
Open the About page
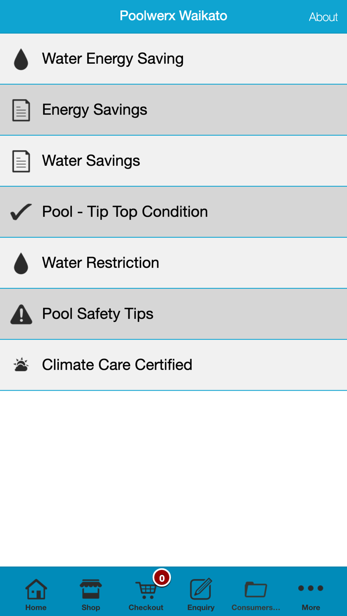[323, 16]
